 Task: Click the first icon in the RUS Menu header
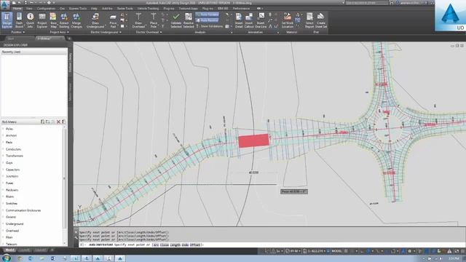pyautogui.click(x=42, y=122)
